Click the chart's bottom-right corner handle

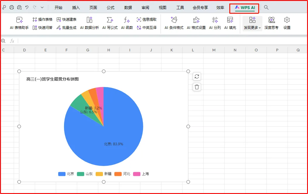pyautogui.click(x=188, y=182)
